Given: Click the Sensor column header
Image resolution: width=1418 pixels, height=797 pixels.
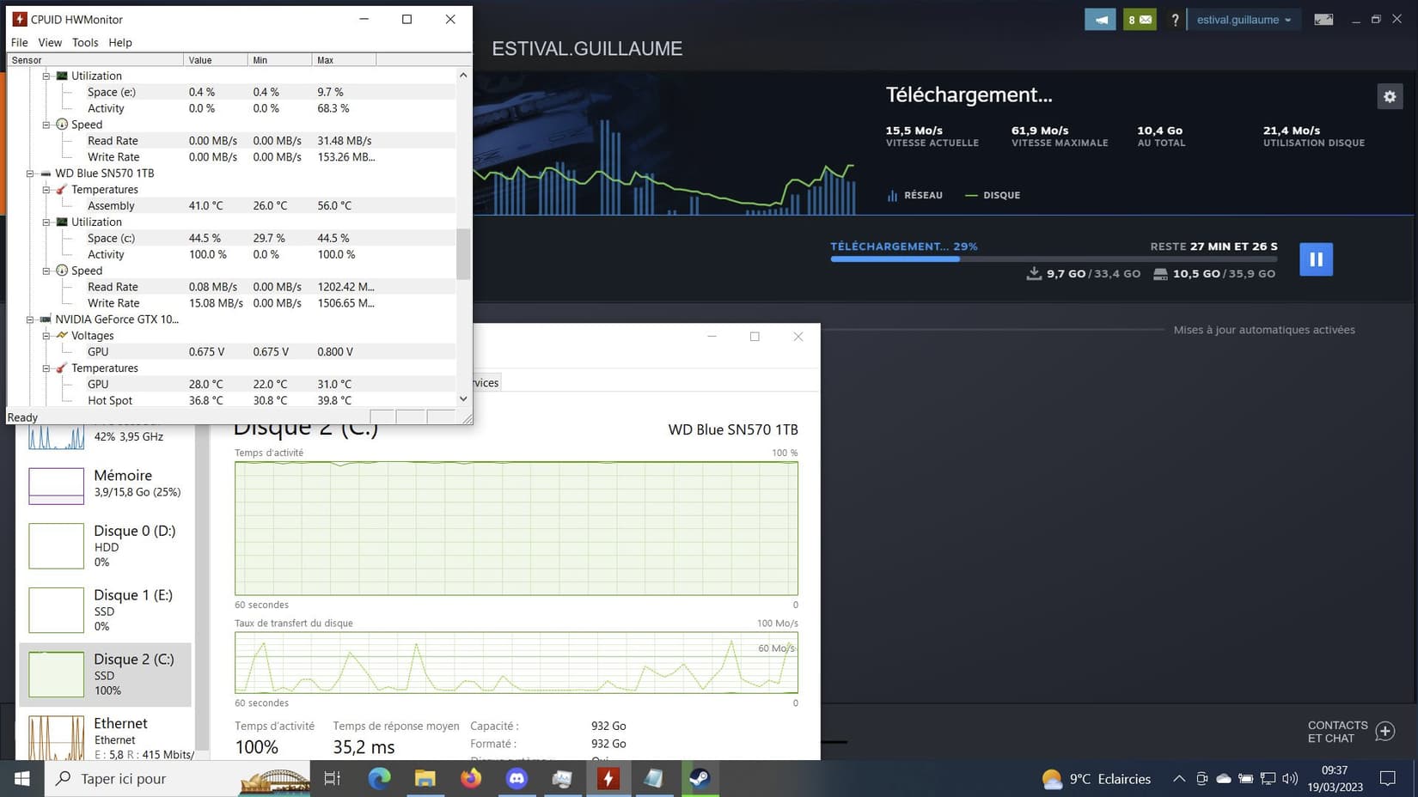Looking at the screenshot, I should [95, 60].
